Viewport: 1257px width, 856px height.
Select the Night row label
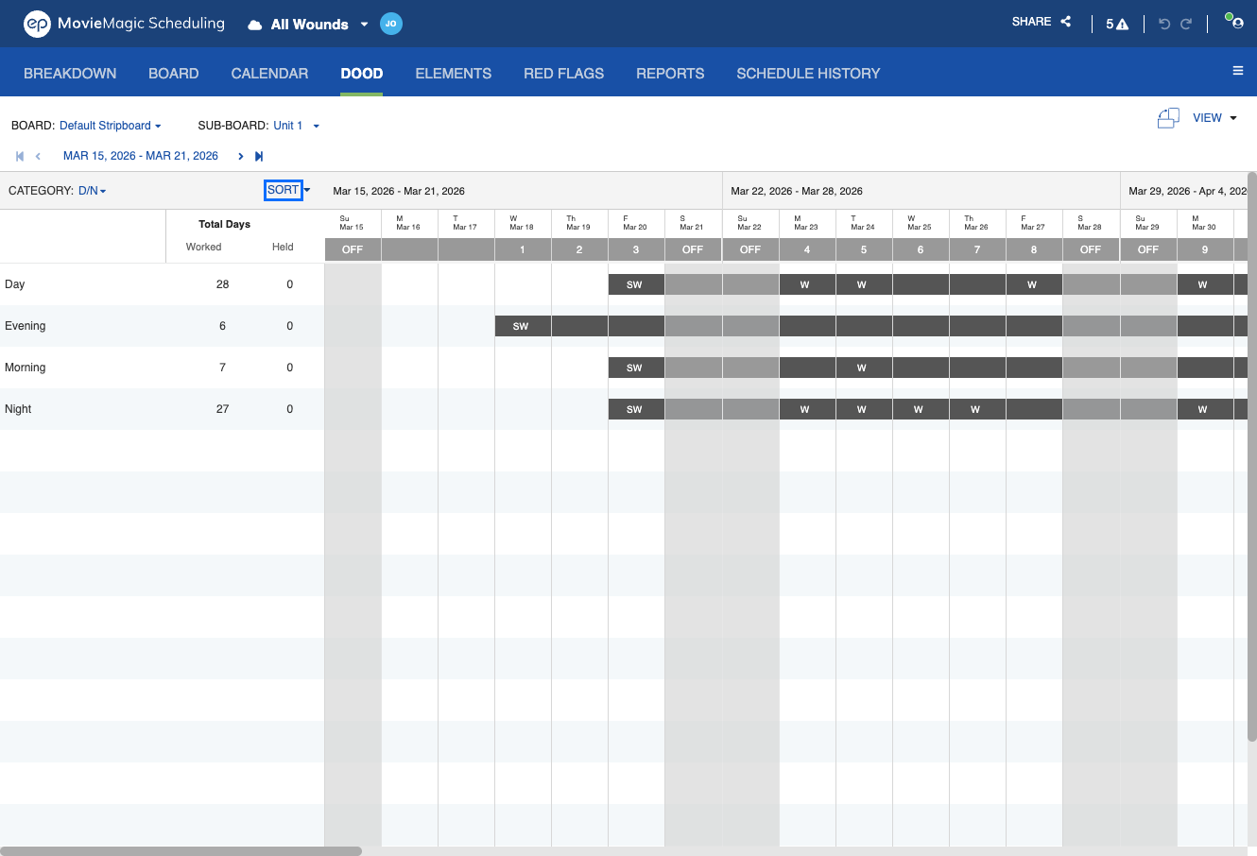click(x=18, y=409)
